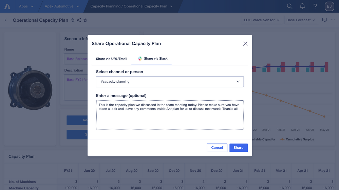Open the notifications bell

pyautogui.click(x=302, y=6)
